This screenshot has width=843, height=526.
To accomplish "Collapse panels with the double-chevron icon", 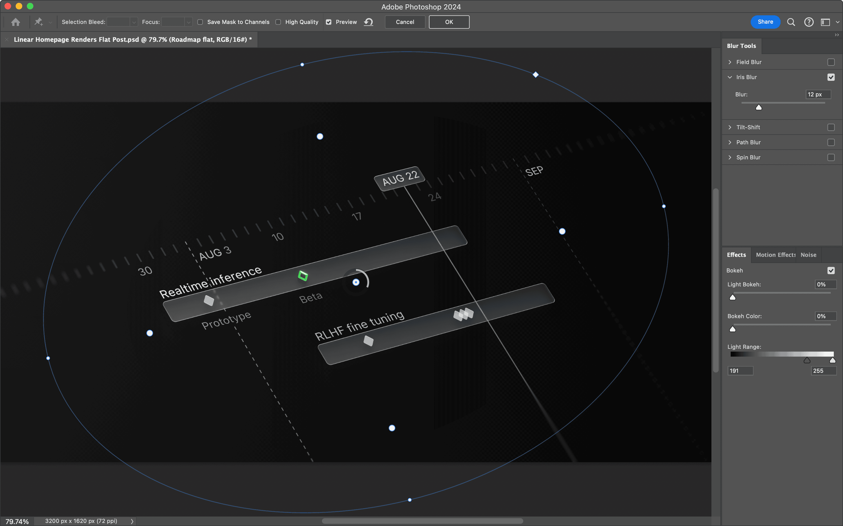I will 837,35.
